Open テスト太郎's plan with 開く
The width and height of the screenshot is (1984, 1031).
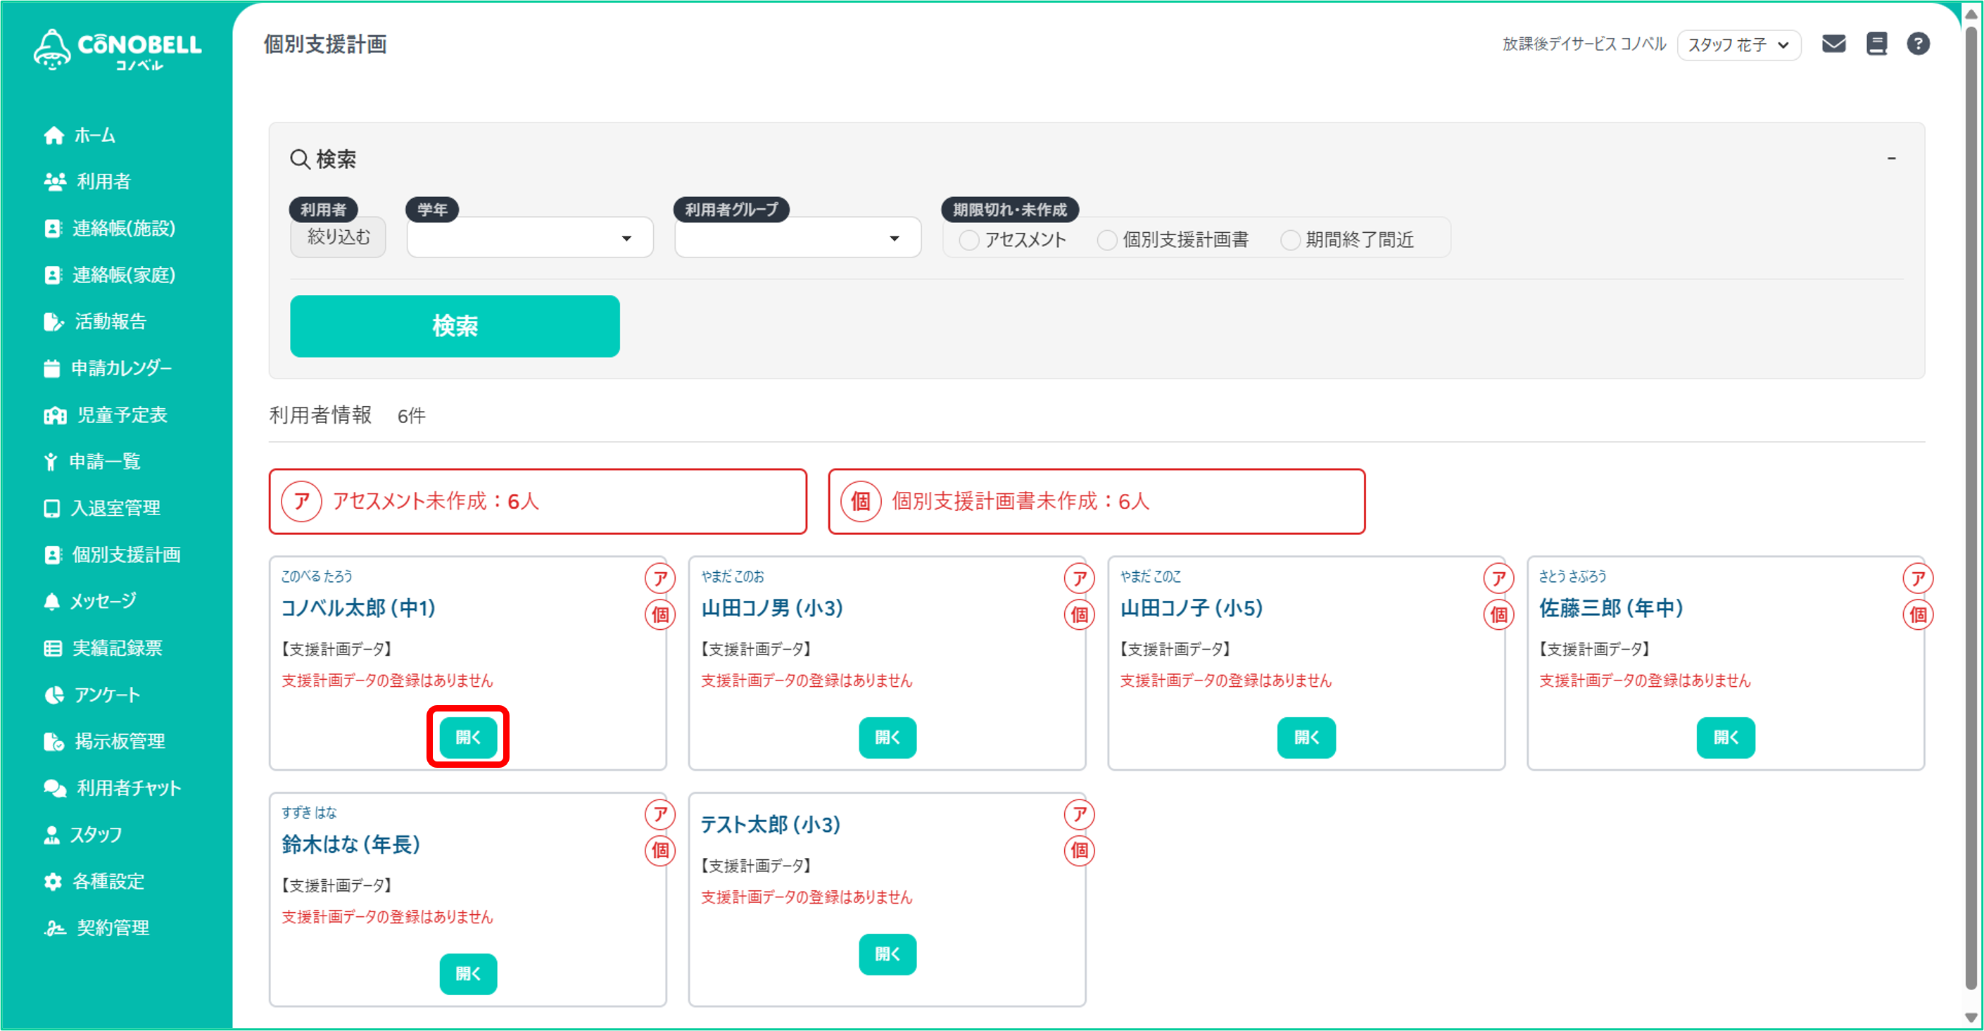pos(887,954)
